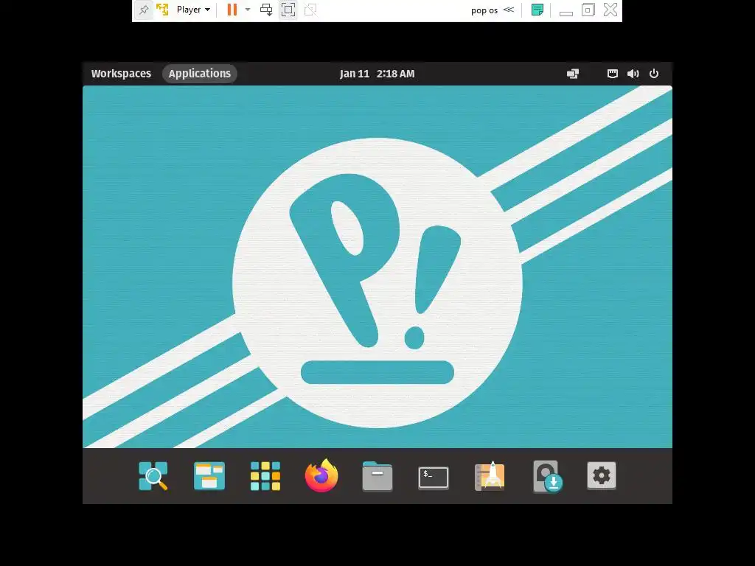Screen dimensions: 755x566
Task: Open the clock showing Jan 11 2:18 AM
Action: click(x=377, y=74)
